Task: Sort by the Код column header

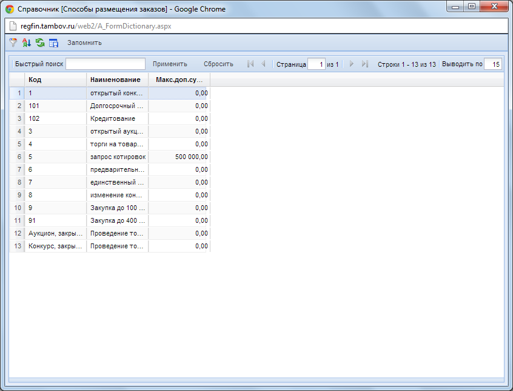Action: pos(55,80)
